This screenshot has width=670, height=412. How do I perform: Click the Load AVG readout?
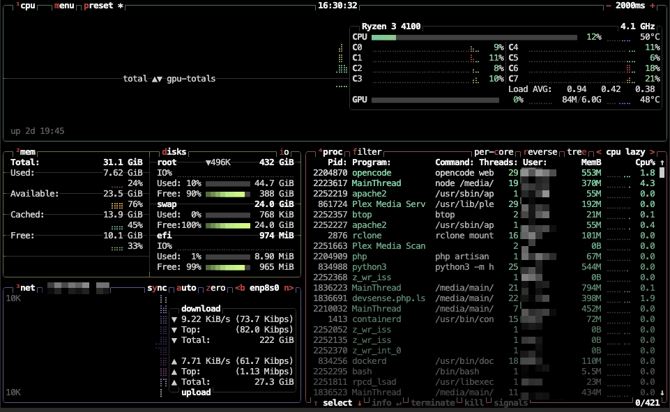(581, 89)
